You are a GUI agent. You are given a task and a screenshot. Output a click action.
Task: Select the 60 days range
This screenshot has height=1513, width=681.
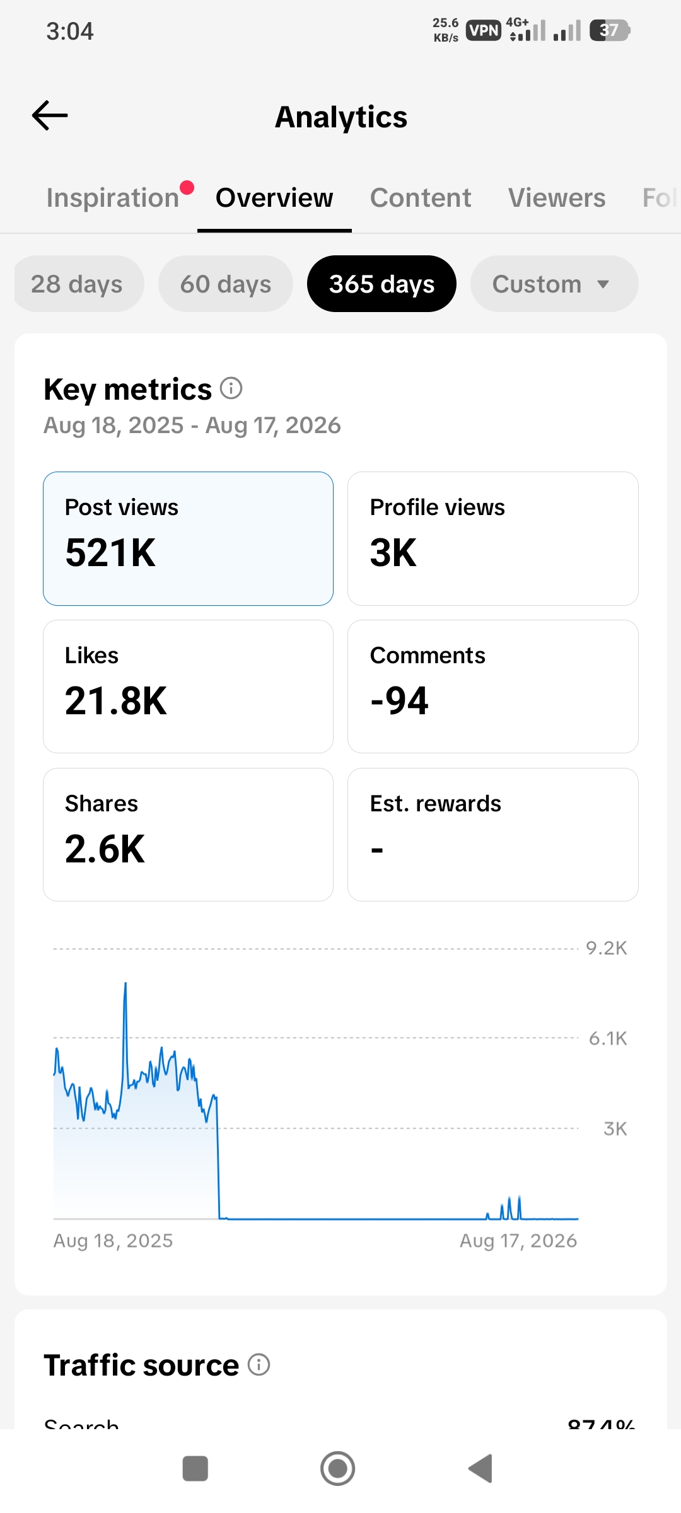pos(226,284)
